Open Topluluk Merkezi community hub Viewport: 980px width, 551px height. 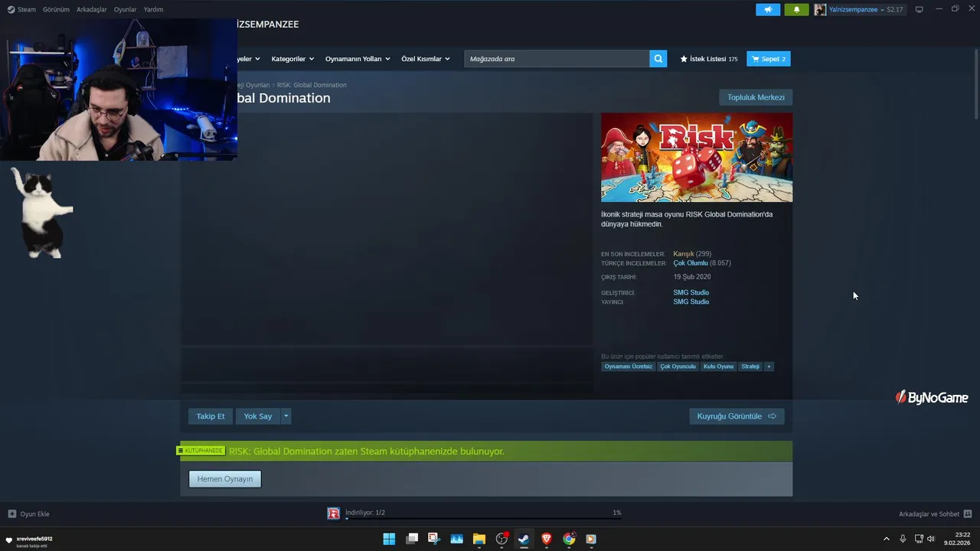click(756, 97)
